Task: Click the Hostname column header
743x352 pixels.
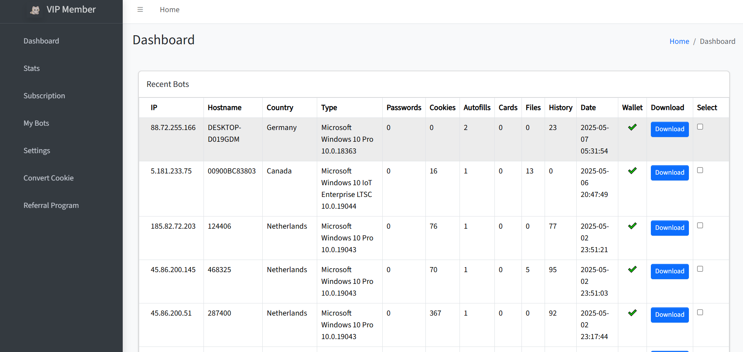Action: point(225,108)
